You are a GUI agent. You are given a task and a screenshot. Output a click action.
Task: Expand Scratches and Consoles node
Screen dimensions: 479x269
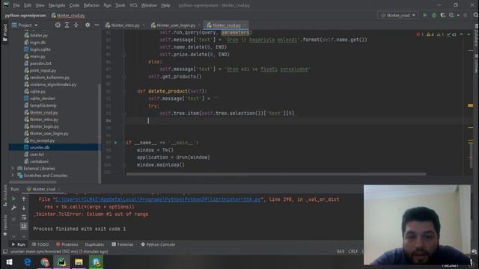(x=13, y=176)
